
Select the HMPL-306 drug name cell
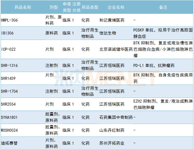point(9,20)
